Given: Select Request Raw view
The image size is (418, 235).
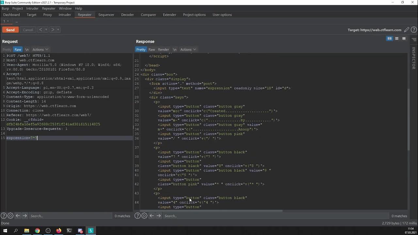Looking at the screenshot, I should tap(18, 50).
